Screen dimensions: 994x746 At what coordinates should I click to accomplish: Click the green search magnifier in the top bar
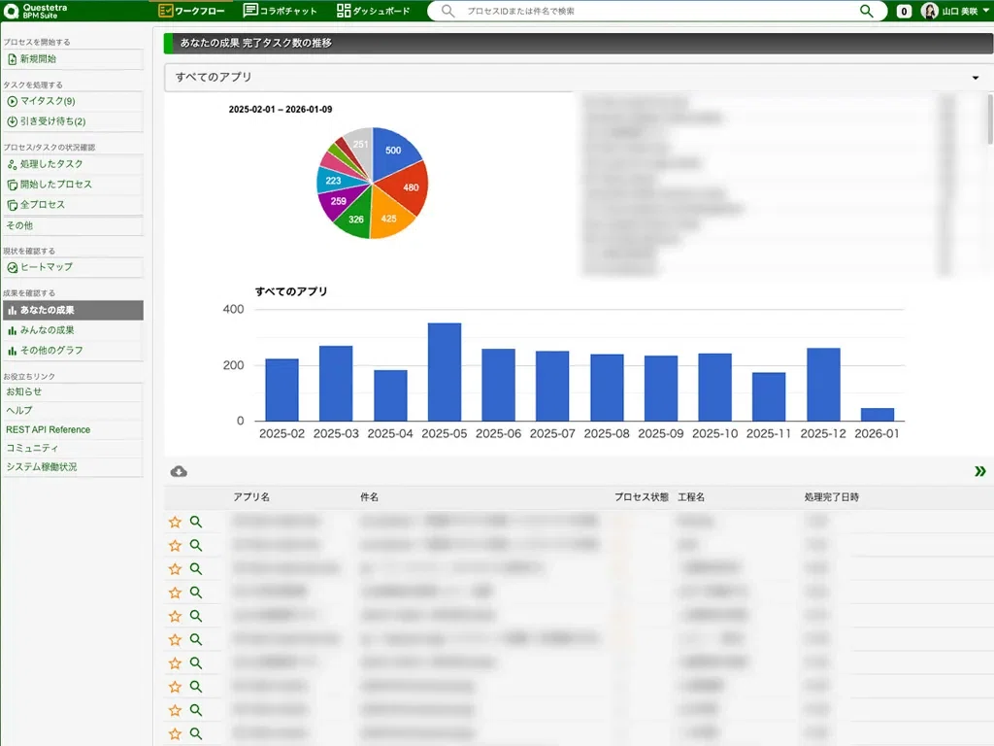coord(866,11)
